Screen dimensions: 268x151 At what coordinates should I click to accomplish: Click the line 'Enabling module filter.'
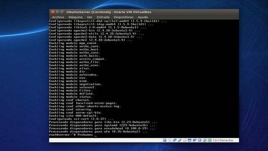coord(71,91)
